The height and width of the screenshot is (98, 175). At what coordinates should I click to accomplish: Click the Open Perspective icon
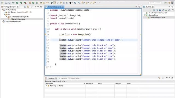(x=165, y=3)
